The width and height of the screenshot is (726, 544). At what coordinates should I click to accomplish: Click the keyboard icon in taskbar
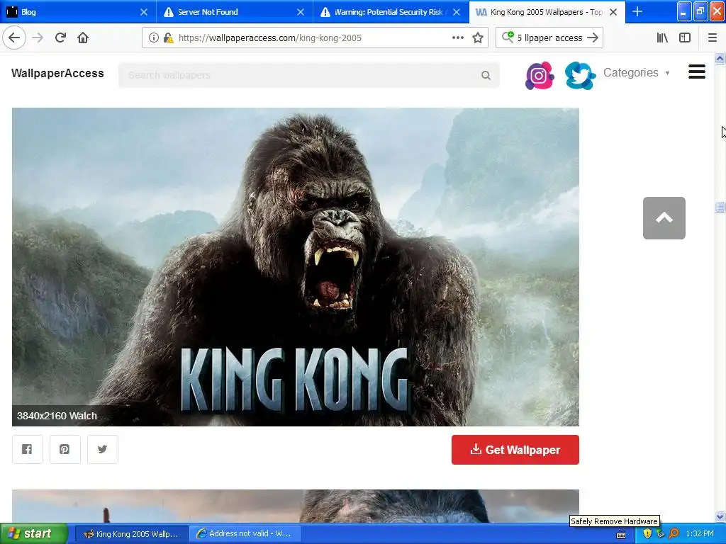(621, 535)
